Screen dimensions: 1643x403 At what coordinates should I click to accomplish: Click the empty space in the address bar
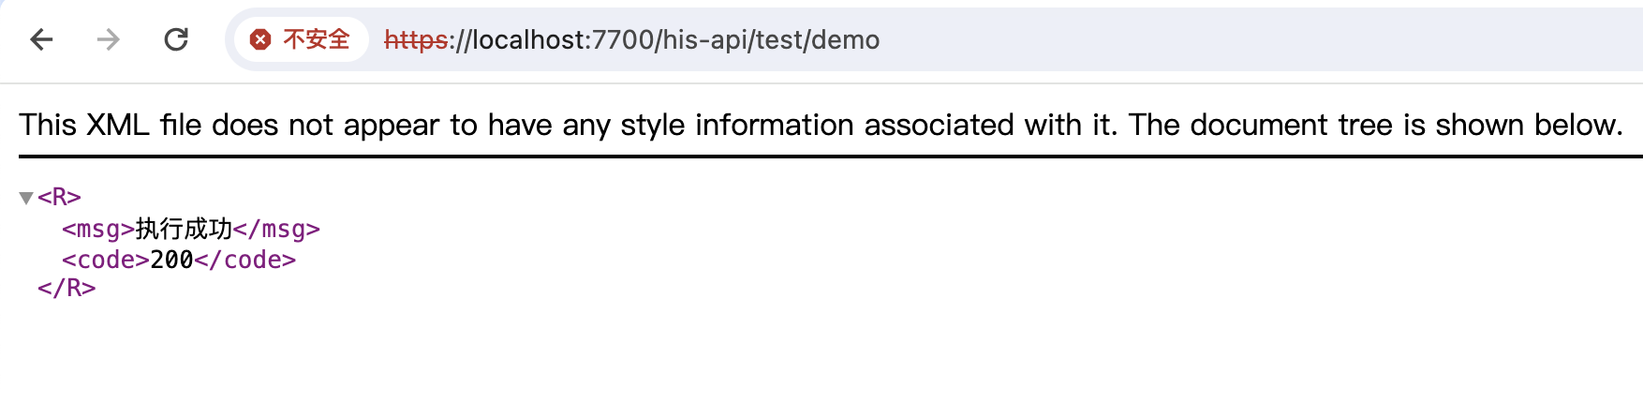(1255, 39)
